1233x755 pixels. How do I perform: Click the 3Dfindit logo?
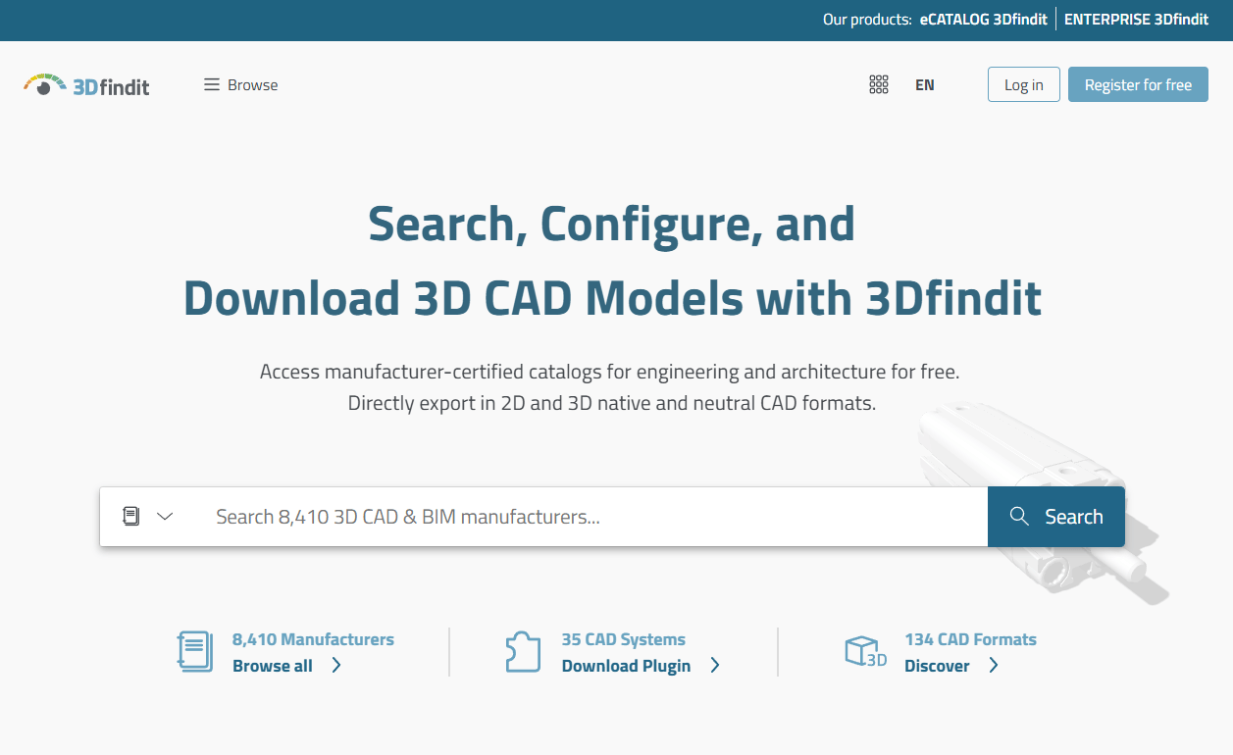(x=86, y=85)
